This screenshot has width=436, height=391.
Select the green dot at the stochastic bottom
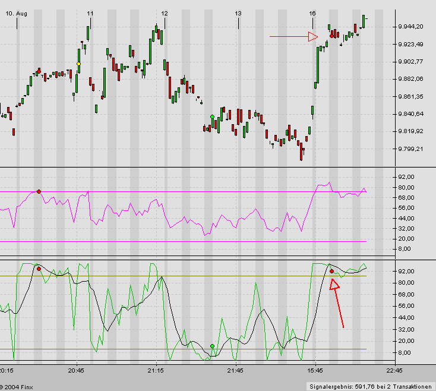[212, 346]
